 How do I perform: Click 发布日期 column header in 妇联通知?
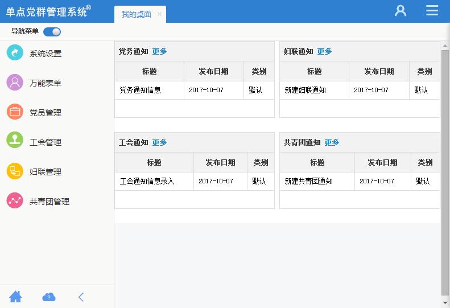tap(379, 71)
